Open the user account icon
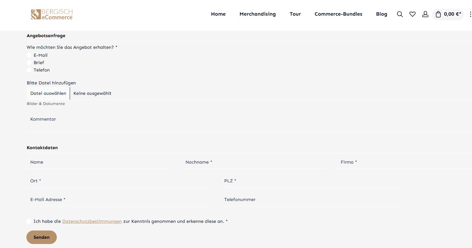This screenshot has height=248, width=472. (425, 14)
